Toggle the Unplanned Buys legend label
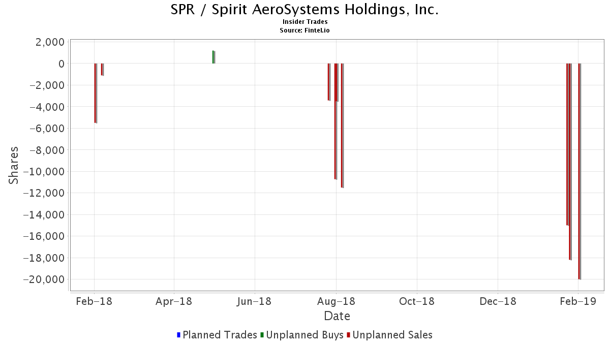Image resolution: width=610 pixels, height=343 pixels. click(x=304, y=335)
